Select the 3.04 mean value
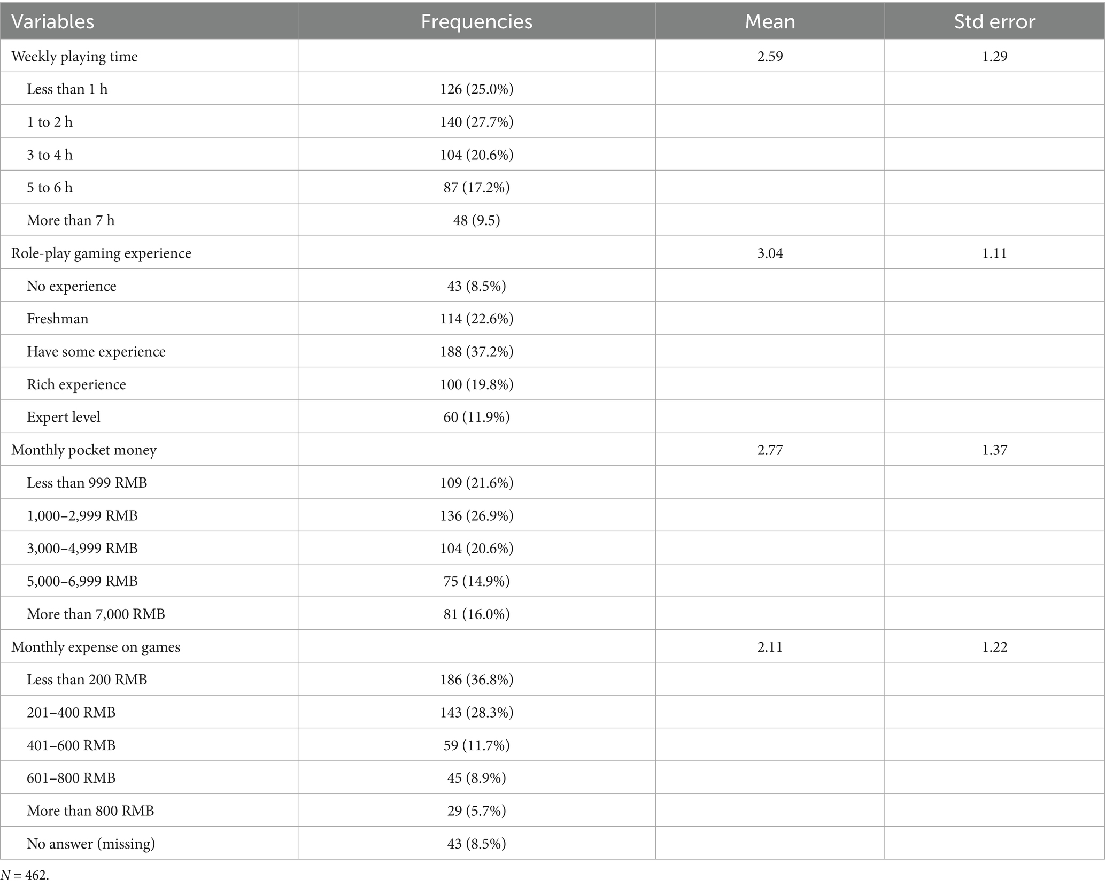Image resolution: width=1105 pixels, height=887 pixels. point(770,253)
